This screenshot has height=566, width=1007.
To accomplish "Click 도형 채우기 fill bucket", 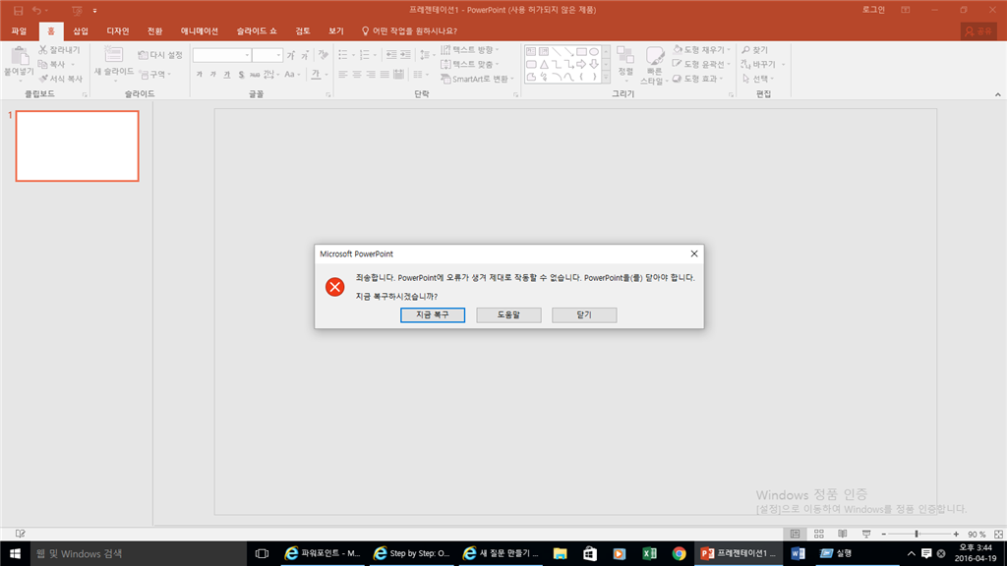I will (x=678, y=49).
